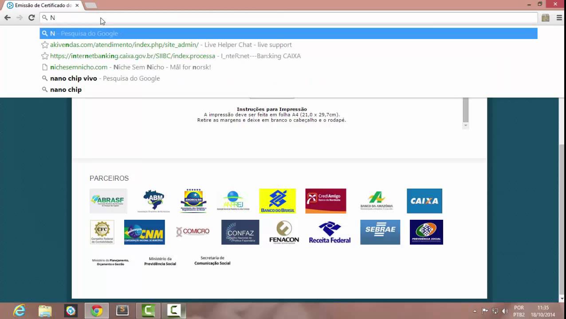Choose internetbanking.caixa.gov.br suggestion
The width and height of the screenshot is (566, 319).
288,56
